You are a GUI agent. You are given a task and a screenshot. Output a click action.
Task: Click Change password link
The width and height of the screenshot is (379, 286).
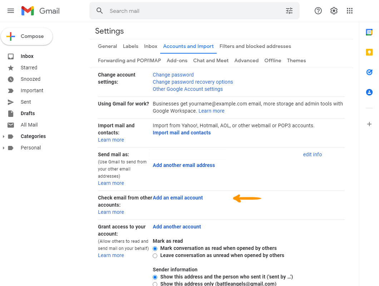click(x=173, y=75)
